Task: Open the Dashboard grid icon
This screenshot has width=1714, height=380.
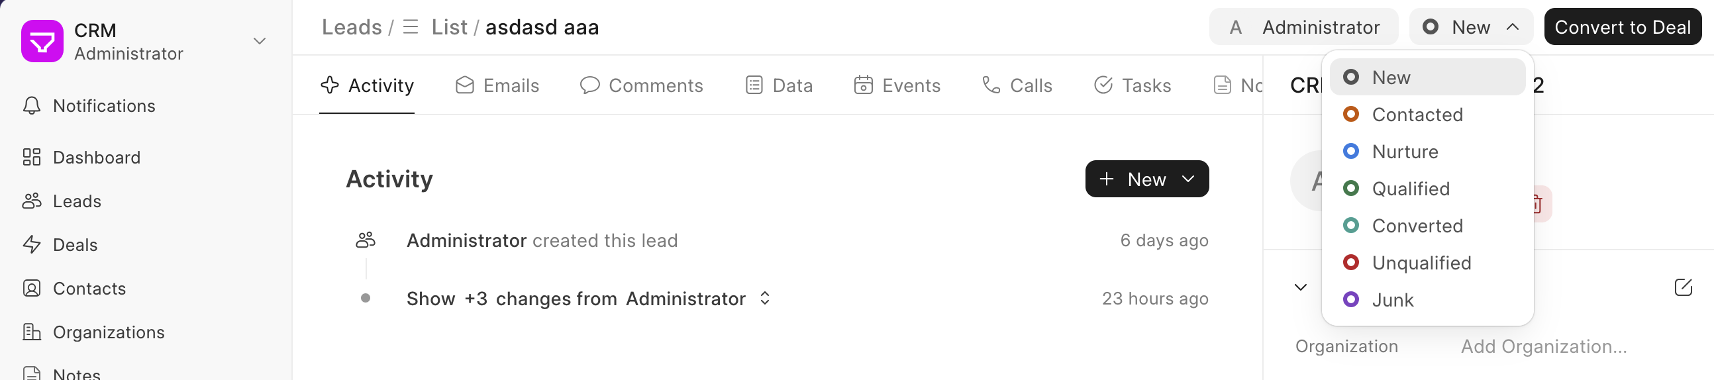Action: pos(31,157)
